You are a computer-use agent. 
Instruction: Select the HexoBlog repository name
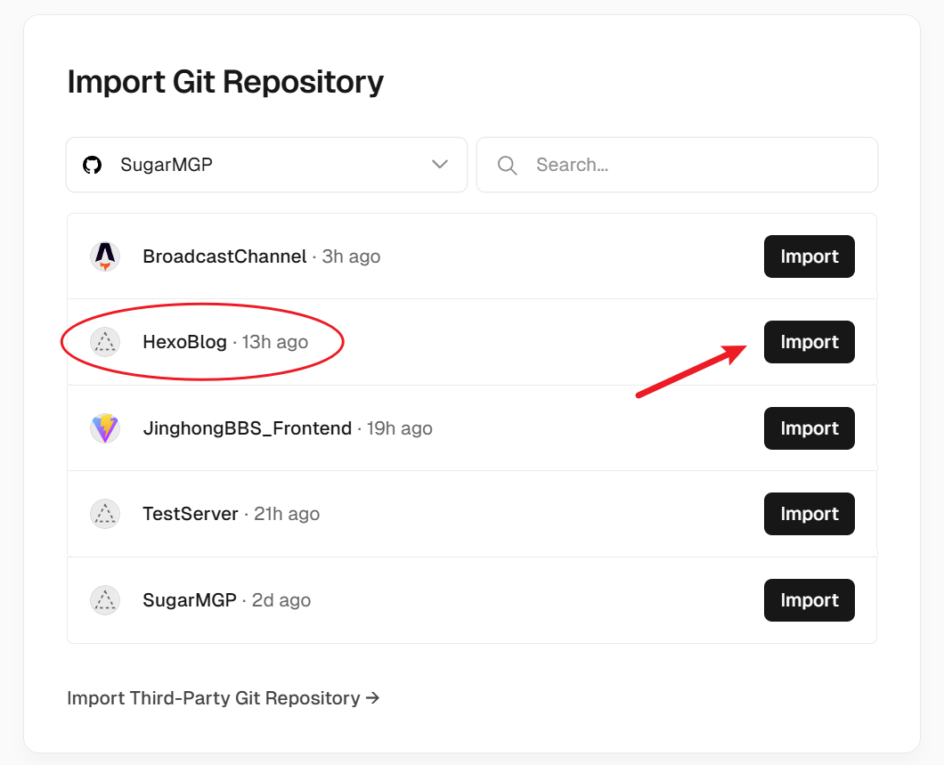[x=184, y=342]
